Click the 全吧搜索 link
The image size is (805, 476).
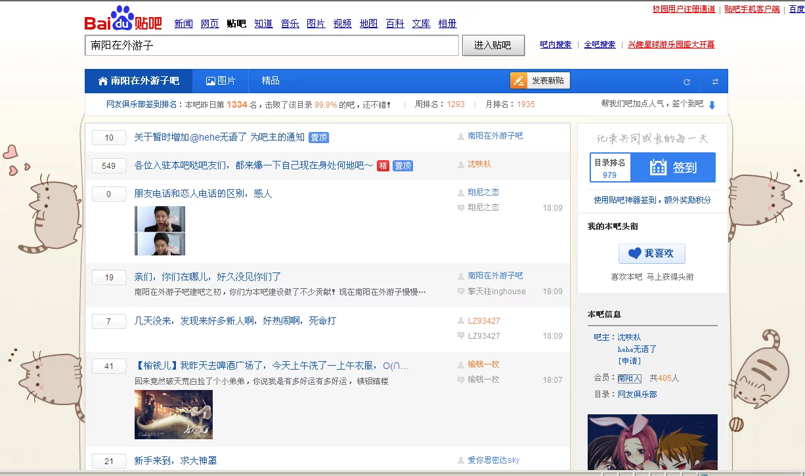(600, 45)
